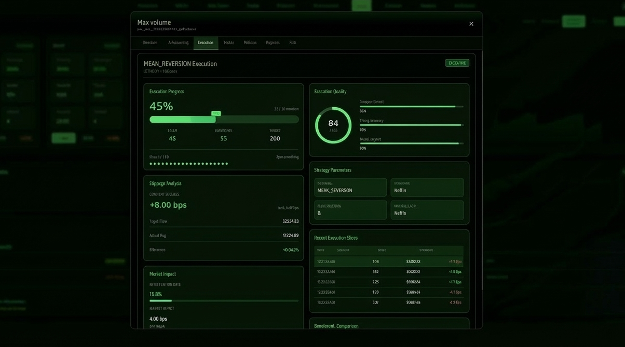Select the execution slice row with quantity 129
Image resolution: width=625 pixels, height=347 pixels.
[x=389, y=293]
